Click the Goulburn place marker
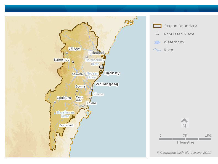This screenshot has height=164, width=218. pos(55,102)
